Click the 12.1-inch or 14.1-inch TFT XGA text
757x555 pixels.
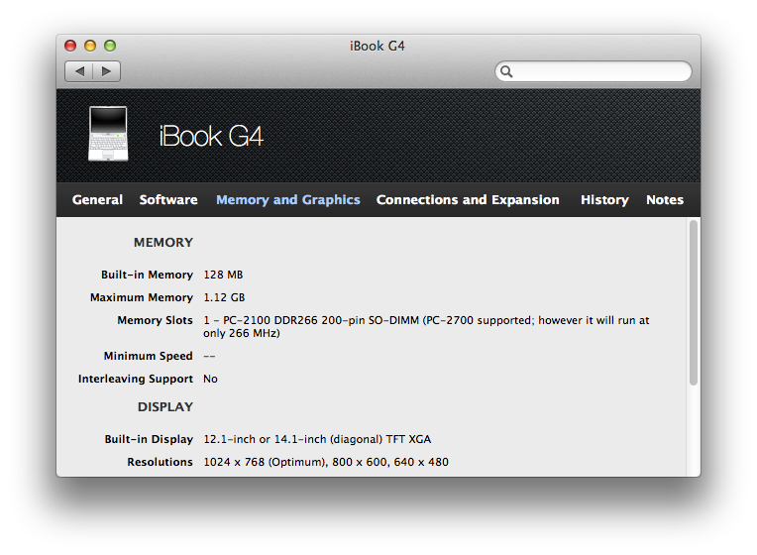click(x=317, y=440)
